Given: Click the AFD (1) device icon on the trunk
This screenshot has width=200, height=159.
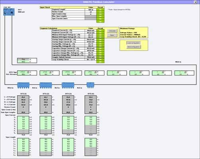Looking at the screenshot, I should click(24, 85).
